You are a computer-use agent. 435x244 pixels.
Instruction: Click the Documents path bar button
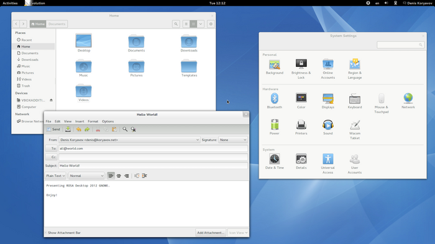click(57, 24)
